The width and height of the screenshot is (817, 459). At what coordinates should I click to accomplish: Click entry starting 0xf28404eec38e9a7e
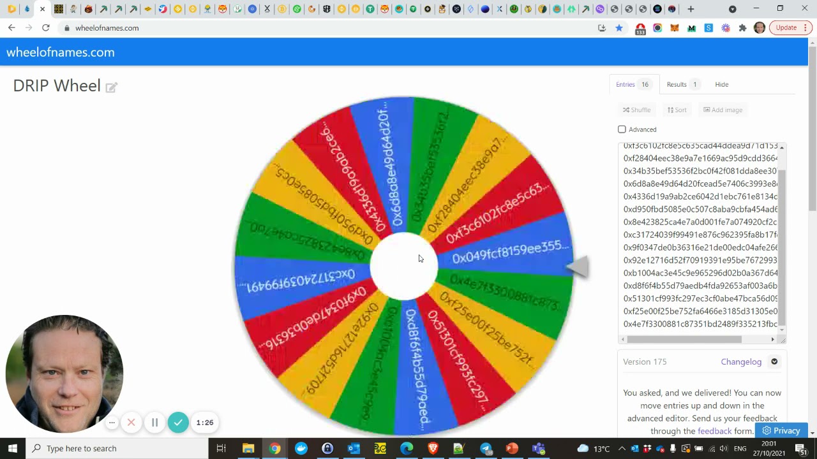coord(700,158)
